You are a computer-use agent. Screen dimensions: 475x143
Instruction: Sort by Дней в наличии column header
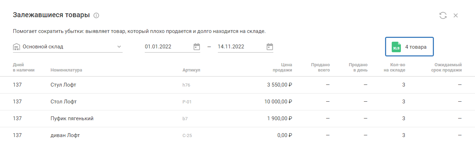[x=23, y=67]
